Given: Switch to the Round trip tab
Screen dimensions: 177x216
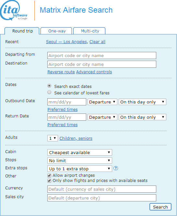Looking at the screenshot, I should [22, 31].
